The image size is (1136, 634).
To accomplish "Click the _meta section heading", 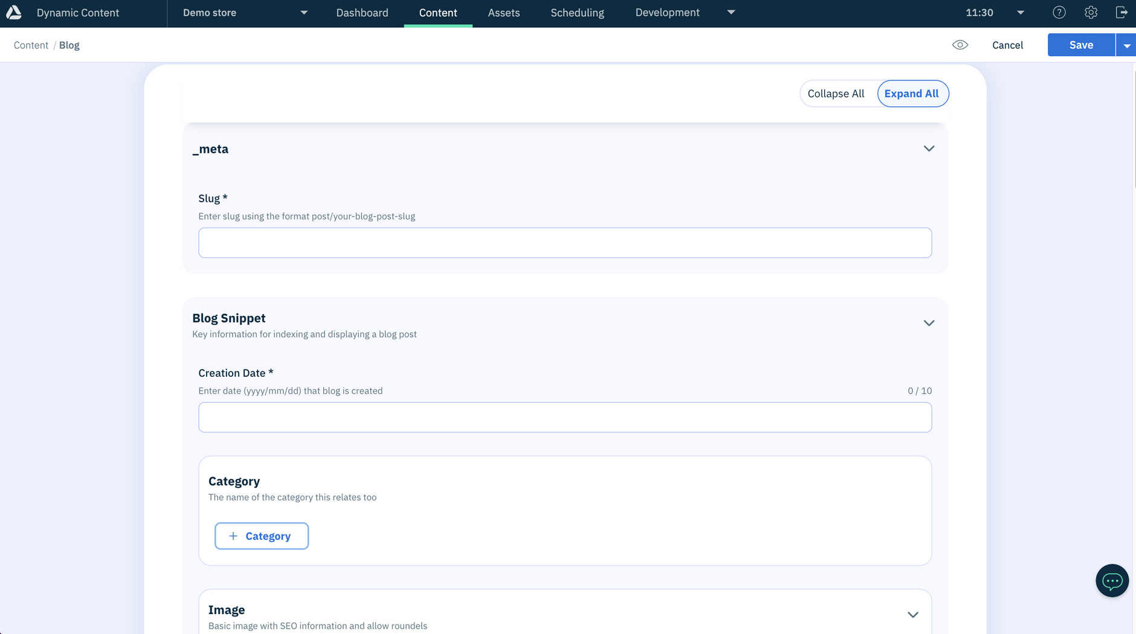I will [210, 149].
